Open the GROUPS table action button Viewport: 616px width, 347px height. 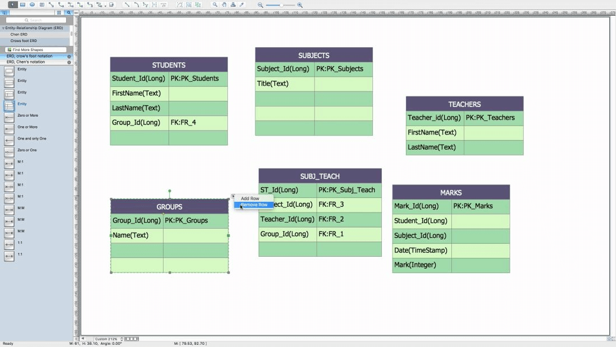point(233,196)
